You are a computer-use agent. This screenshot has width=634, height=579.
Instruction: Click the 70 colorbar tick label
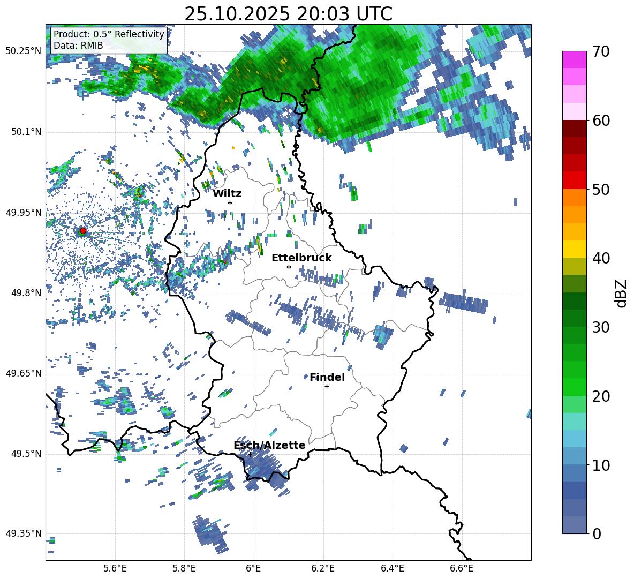(x=601, y=52)
